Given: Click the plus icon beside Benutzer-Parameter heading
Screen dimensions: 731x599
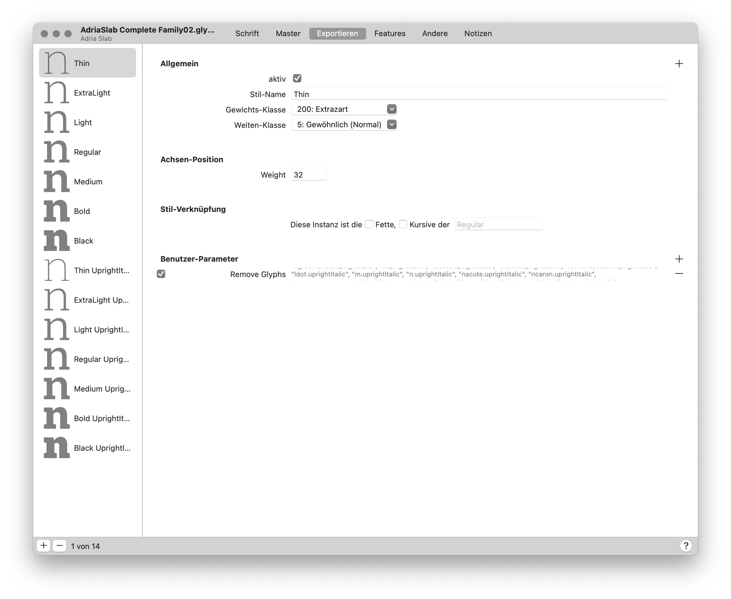Looking at the screenshot, I should 679,259.
